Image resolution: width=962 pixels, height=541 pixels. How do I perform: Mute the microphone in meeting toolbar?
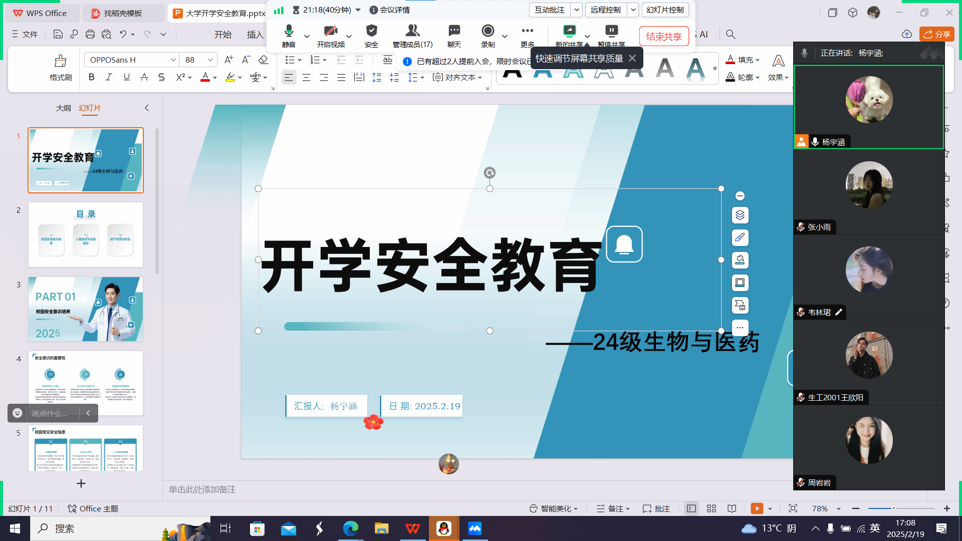[289, 31]
